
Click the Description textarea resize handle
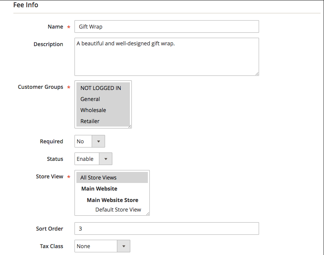[257, 74]
